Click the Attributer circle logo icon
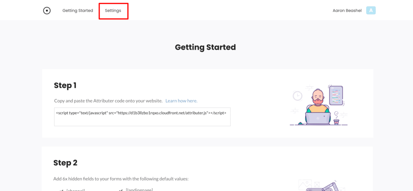The width and height of the screenshot is (413, 191). (47, 11)
